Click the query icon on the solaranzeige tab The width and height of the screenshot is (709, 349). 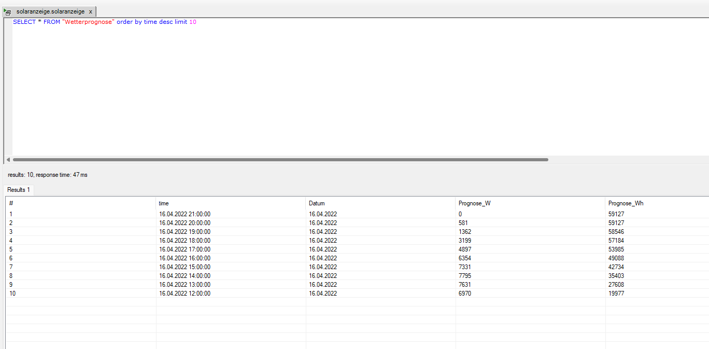(7, 11)
